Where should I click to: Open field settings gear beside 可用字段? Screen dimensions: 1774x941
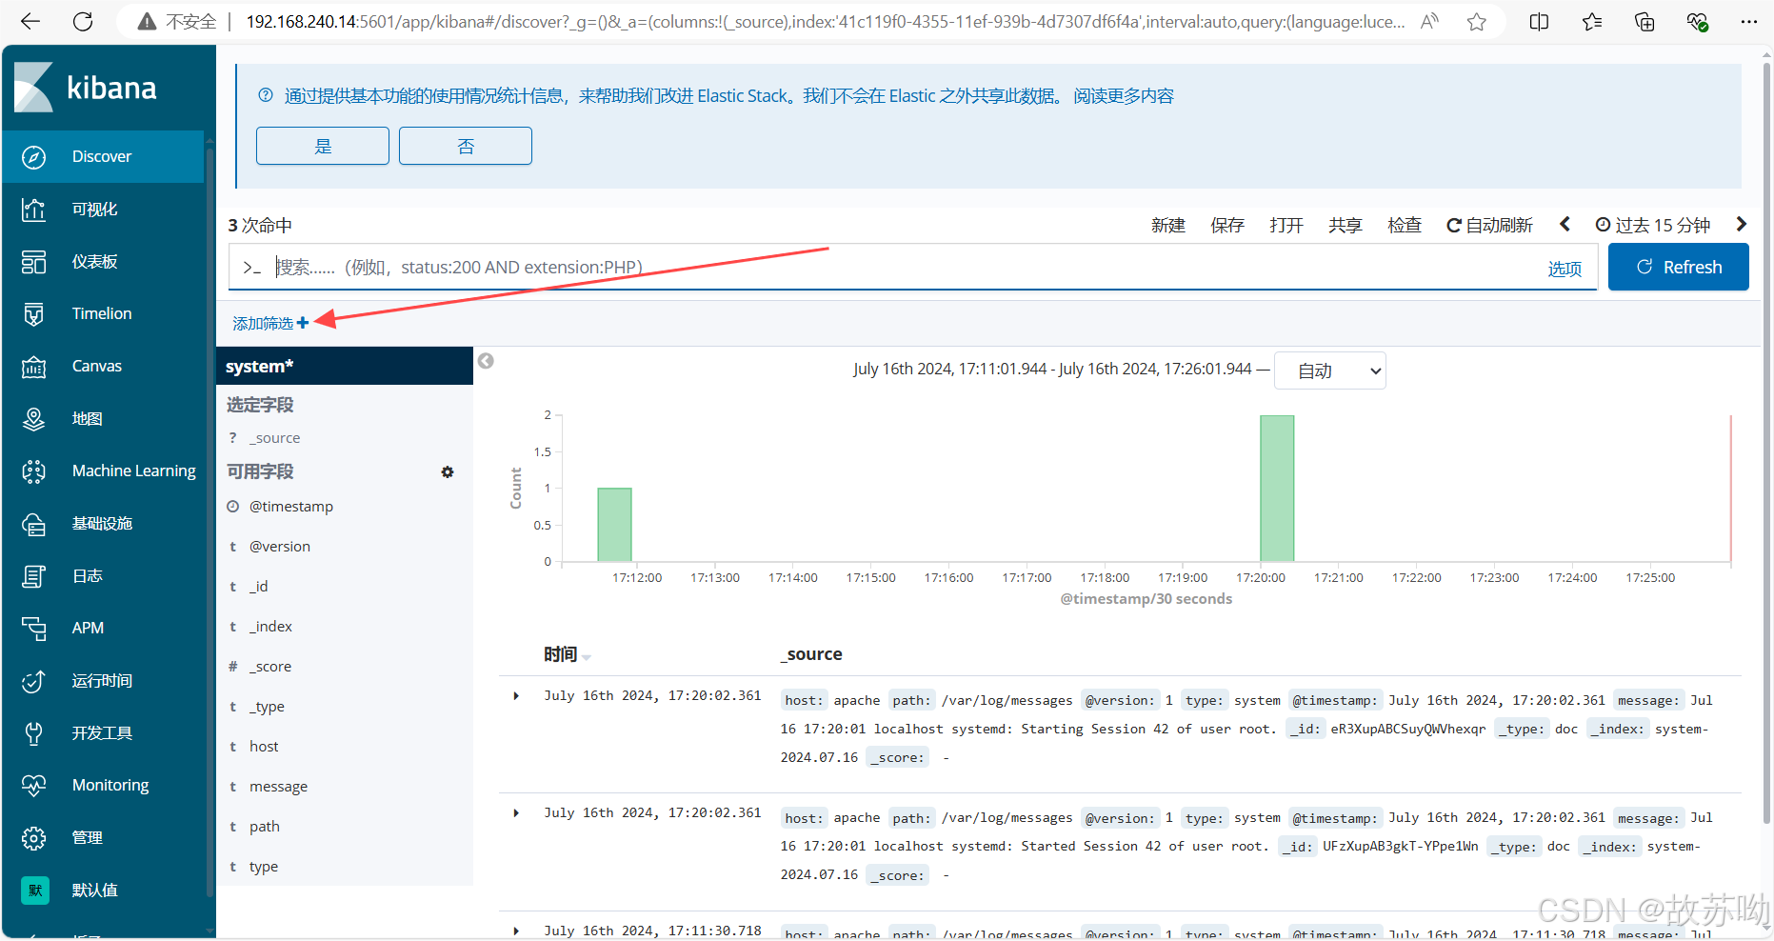[448, 472]
